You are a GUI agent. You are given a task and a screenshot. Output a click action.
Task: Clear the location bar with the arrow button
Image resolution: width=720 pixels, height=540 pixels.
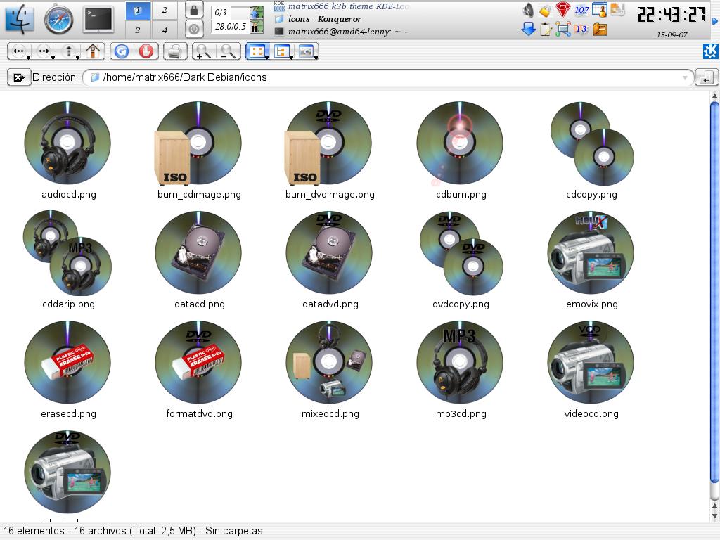coord(18,77)
